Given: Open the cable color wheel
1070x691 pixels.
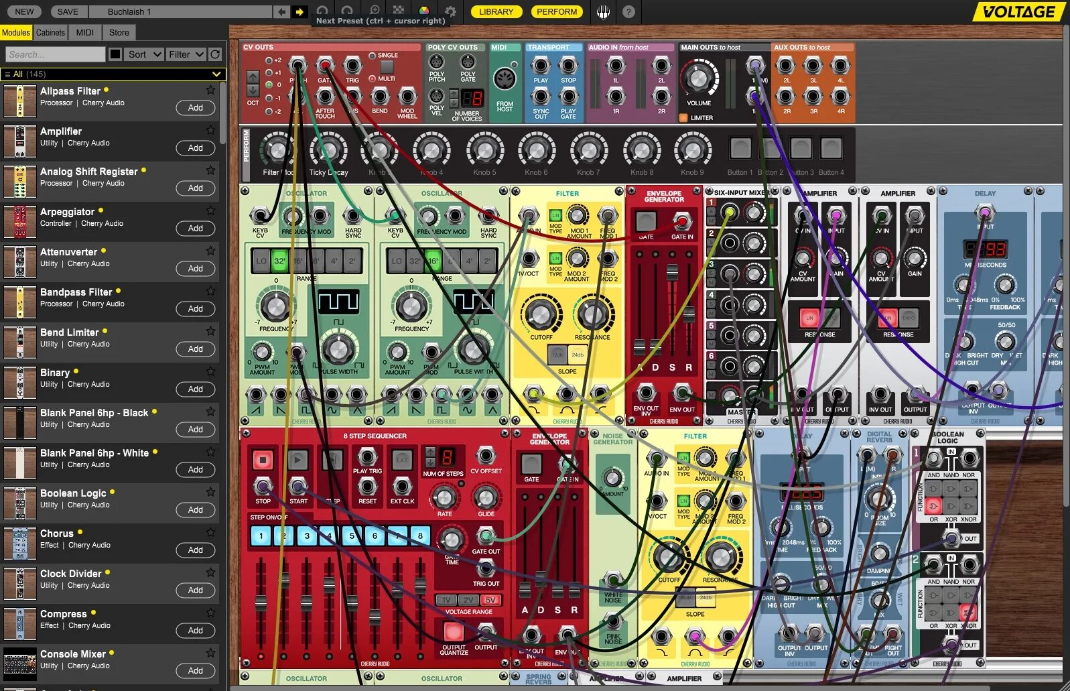Looking at the screenshot, I should click(423, 11).
